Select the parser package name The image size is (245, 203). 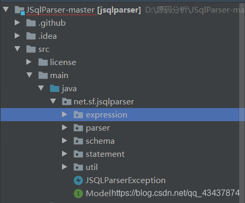point(98,129)
